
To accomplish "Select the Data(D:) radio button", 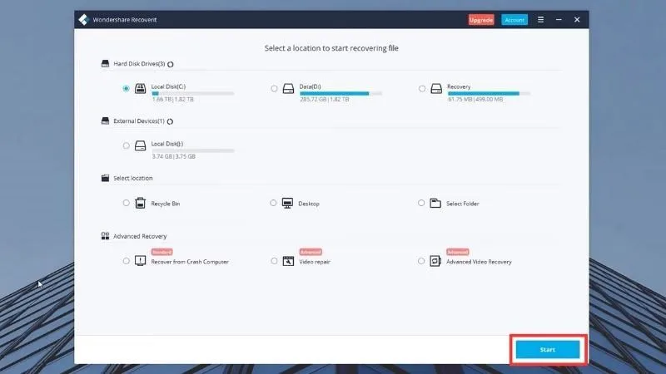I will coord(274,89).
